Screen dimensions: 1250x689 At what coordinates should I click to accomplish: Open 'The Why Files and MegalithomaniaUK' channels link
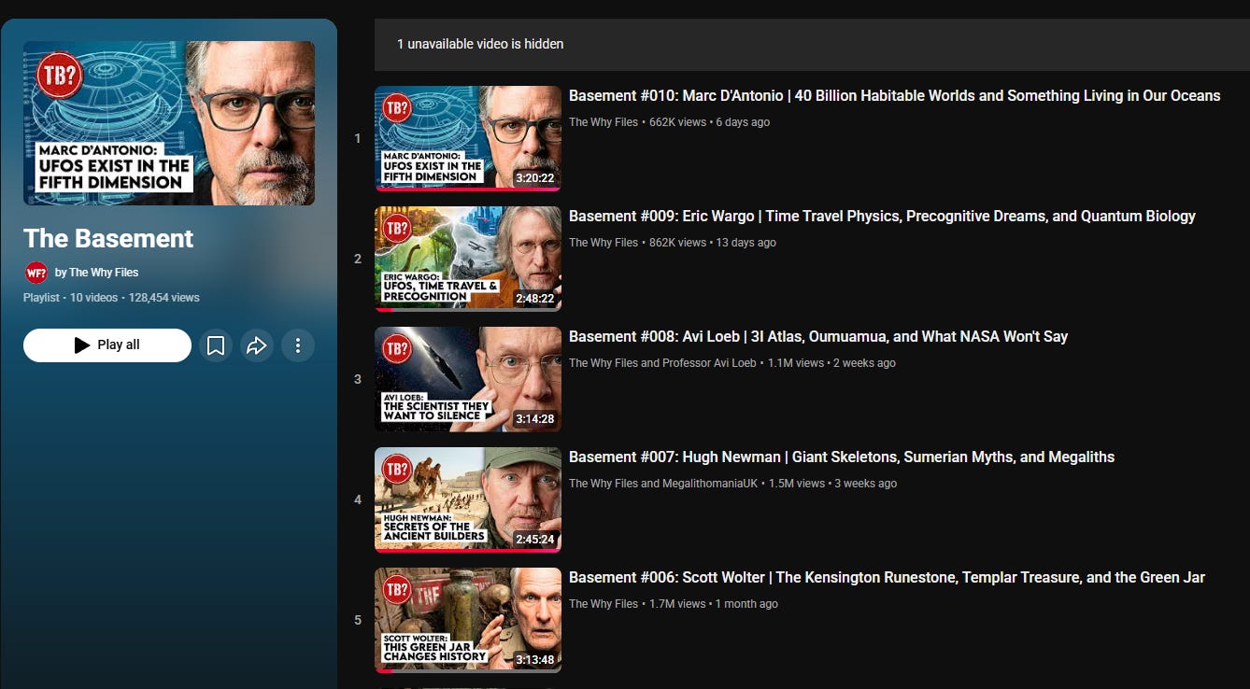coord(663,484)
